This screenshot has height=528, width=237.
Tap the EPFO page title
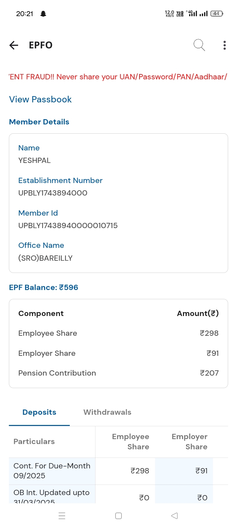[41, 45]
